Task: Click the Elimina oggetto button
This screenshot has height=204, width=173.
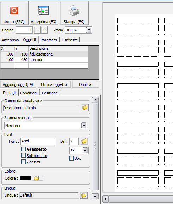Action: coord(54,84)
